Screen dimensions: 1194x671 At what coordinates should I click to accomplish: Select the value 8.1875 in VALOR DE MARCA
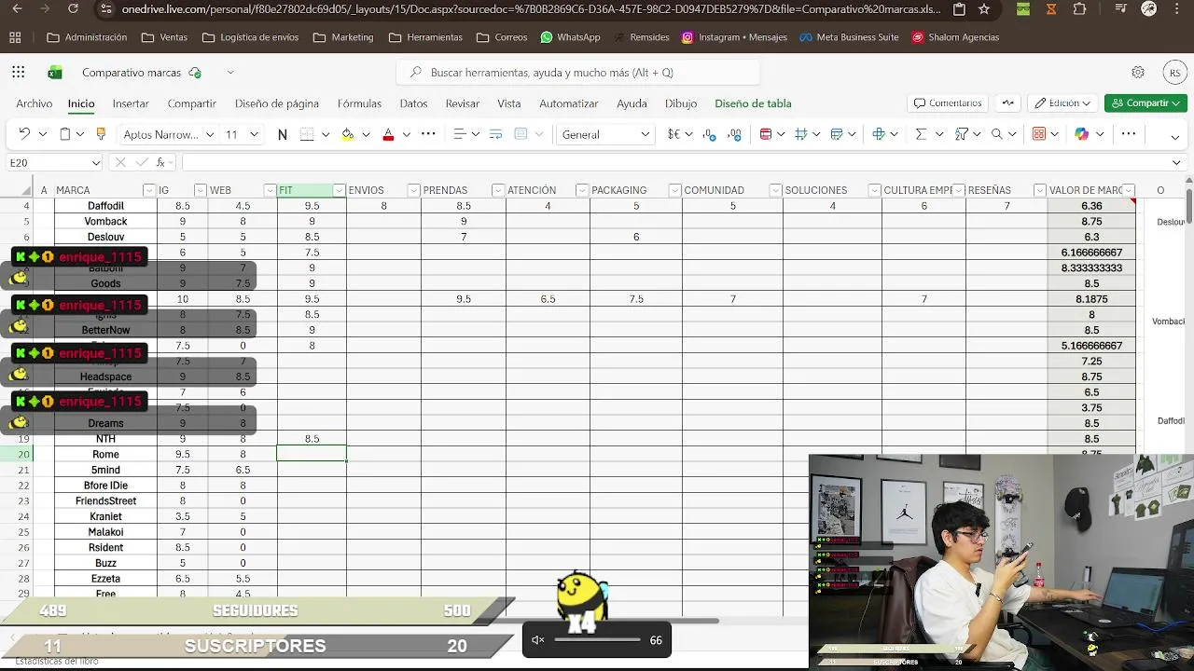[x=1091, y=299]
